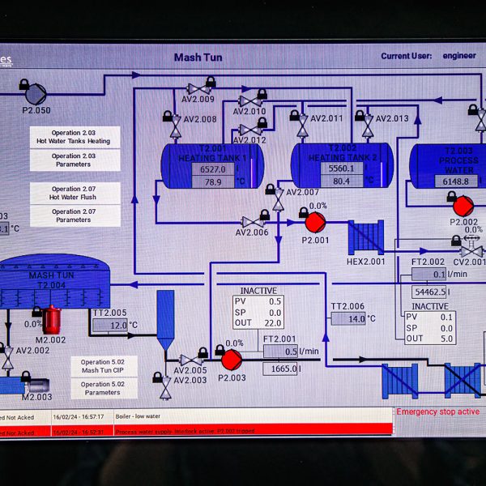
Task: Select valve AV2.006 symbol
Action: coord(250,221)
